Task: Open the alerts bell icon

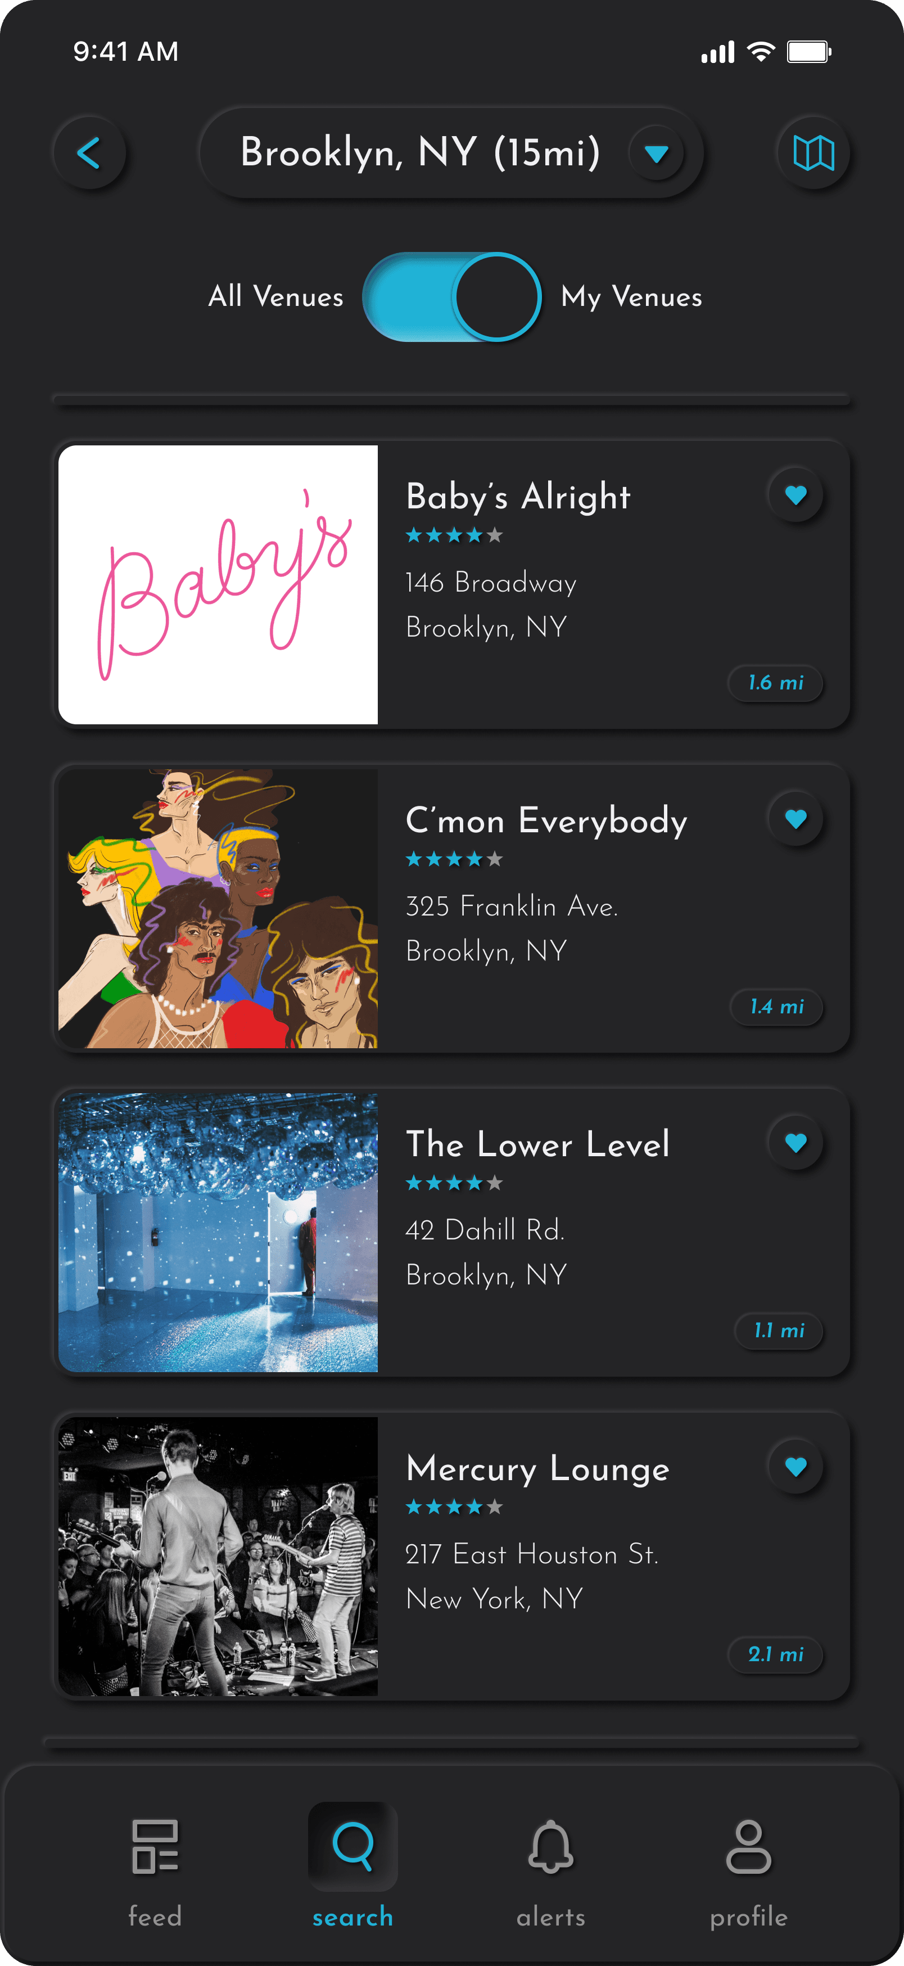Action: tap(551, 1846)
